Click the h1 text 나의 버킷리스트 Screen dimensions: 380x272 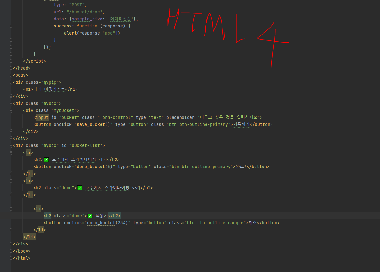49,89
